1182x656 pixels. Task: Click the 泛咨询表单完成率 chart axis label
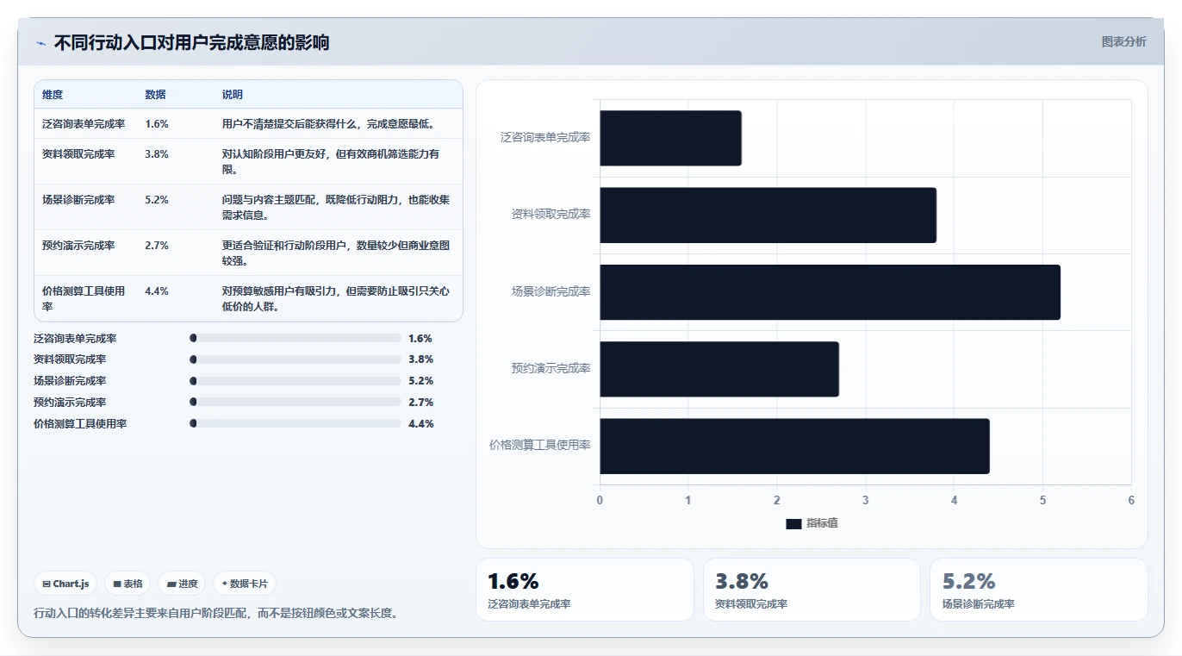(x=545, y=137)
